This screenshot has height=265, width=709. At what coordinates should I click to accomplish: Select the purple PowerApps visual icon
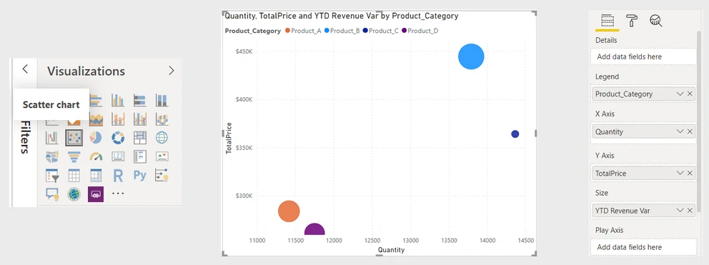95,194
